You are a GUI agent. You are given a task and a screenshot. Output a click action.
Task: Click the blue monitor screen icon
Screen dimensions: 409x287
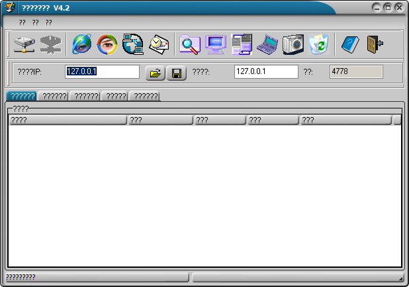(x=216, y=44)
